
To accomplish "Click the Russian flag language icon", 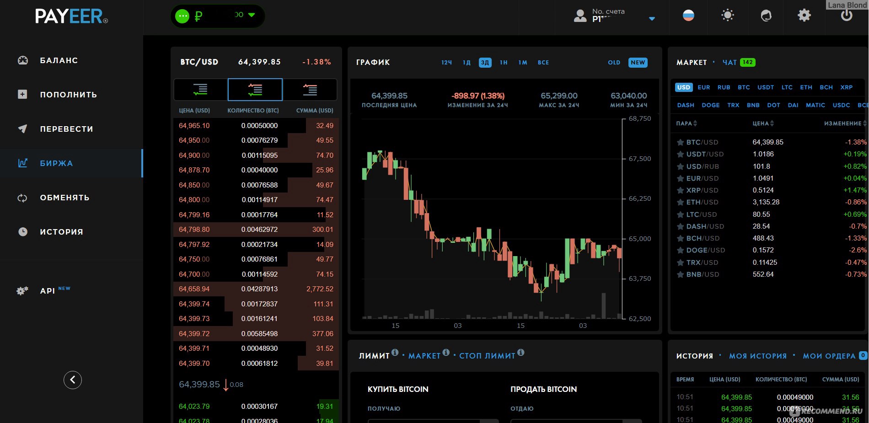I will pyautogui.click(x=688, y=16).
